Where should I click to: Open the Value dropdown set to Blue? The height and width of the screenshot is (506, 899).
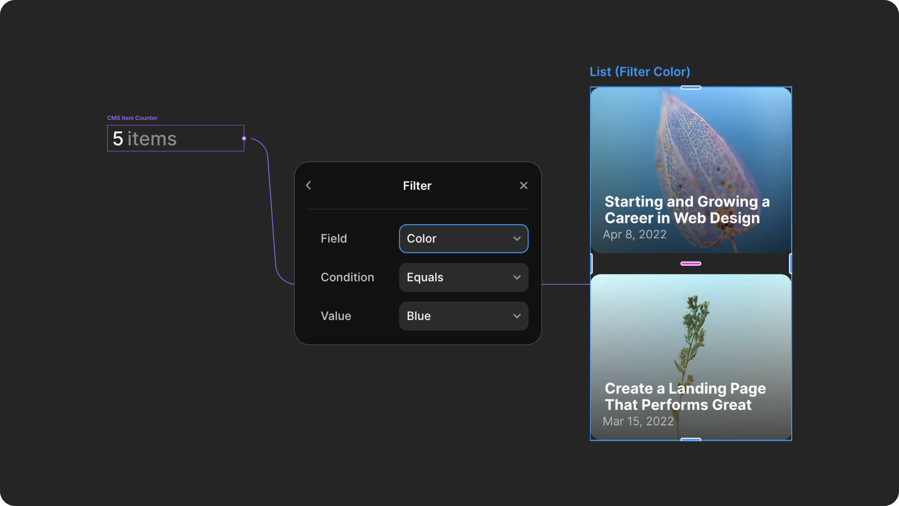coord(463,316)
